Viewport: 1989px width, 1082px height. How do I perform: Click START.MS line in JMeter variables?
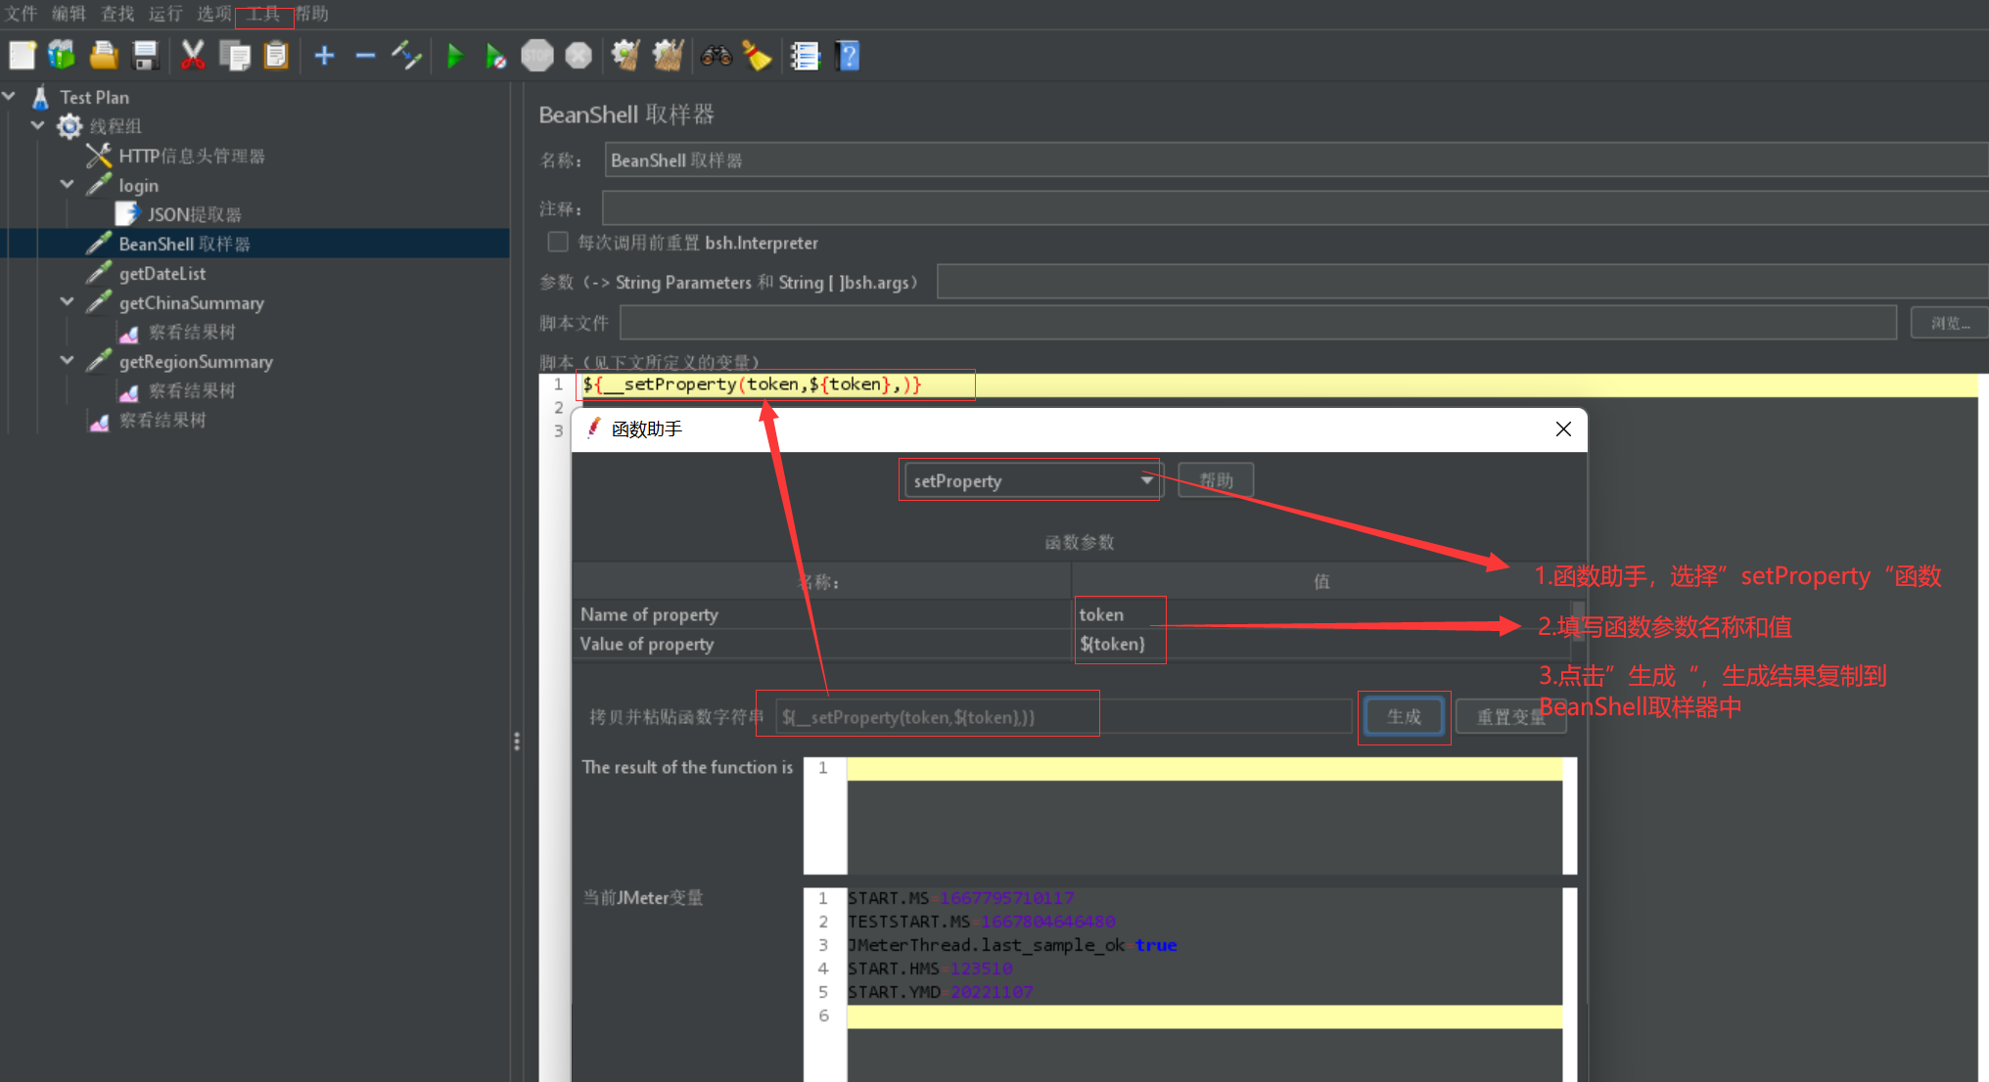961,898
